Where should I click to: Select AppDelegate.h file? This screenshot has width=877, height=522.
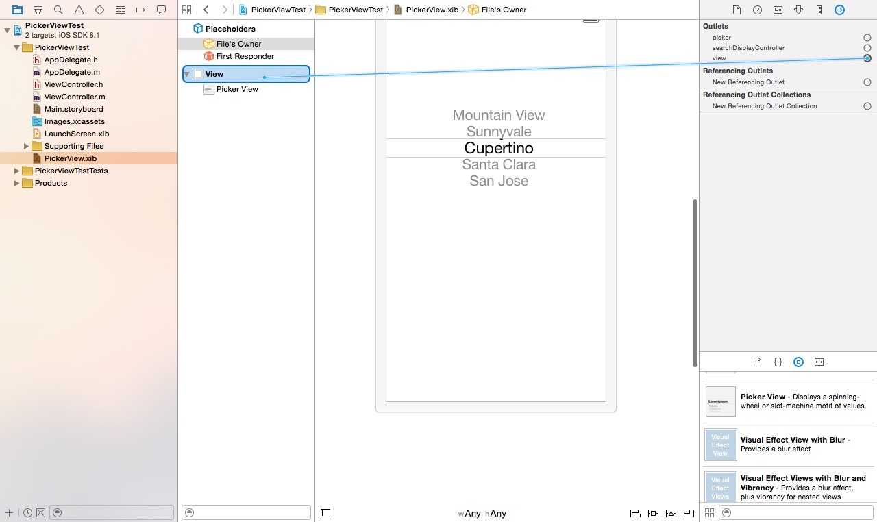71,60
